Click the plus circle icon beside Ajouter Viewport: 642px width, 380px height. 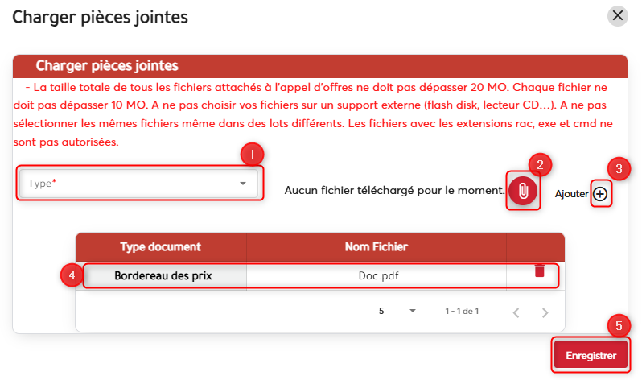click(600, 193)
